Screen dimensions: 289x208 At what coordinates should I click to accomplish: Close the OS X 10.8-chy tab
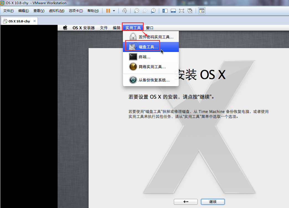(35, 21)
